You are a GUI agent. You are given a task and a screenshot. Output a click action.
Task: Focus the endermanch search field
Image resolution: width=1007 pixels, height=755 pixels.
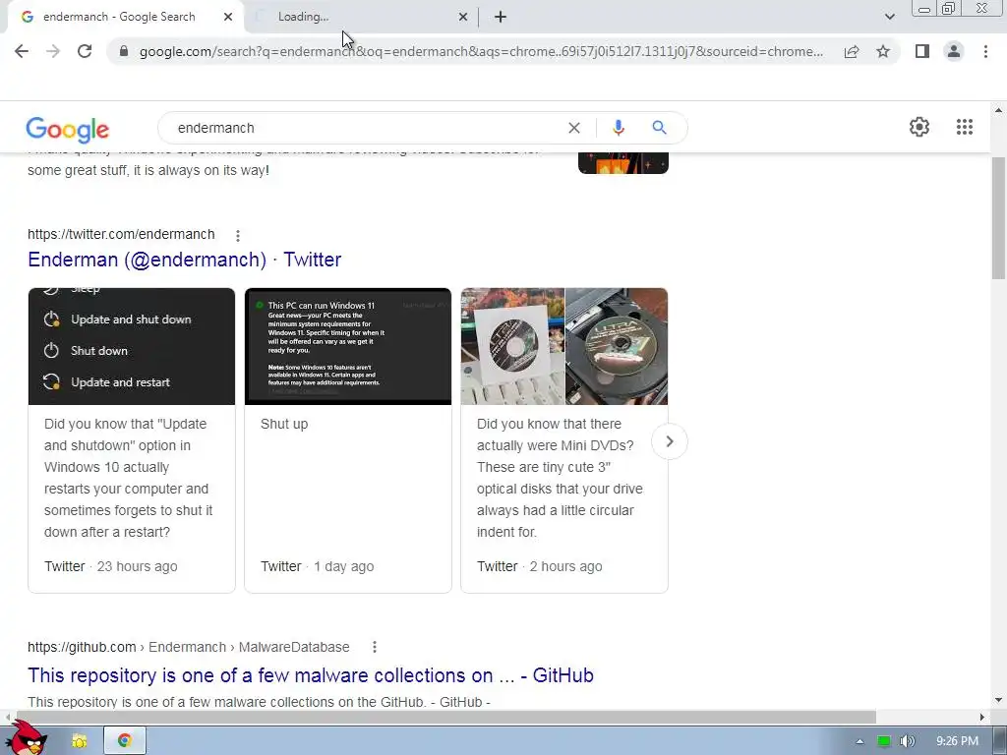tap(366, 128)
